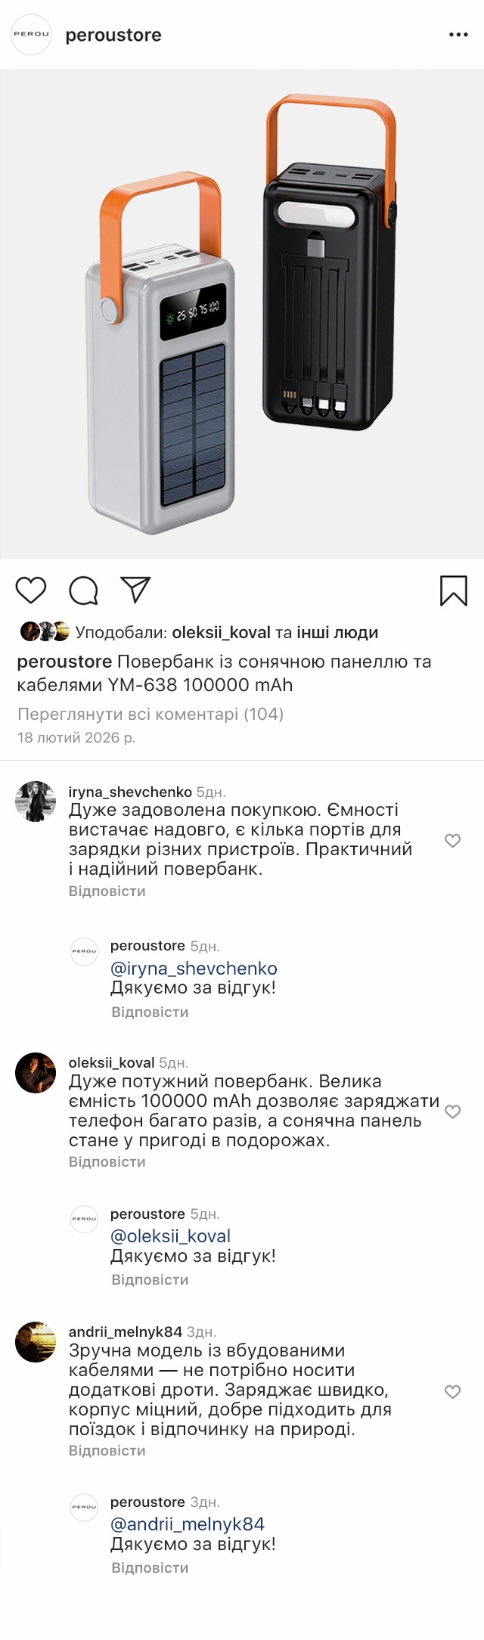Open the powerbank product photo
This screenshot has height=1640, width=484.
click(242, 314)
